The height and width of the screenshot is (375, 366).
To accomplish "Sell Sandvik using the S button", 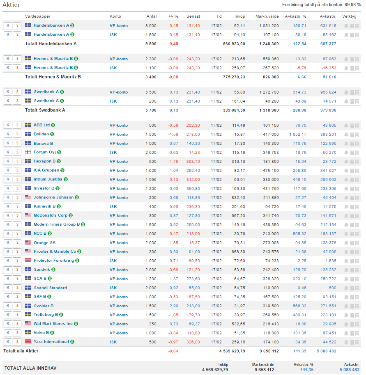I will pyautogui.click(x=17, y=270).
